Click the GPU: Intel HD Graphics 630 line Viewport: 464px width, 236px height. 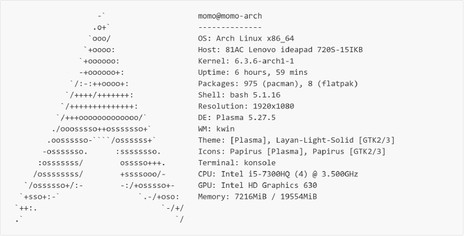click(258, 186)
